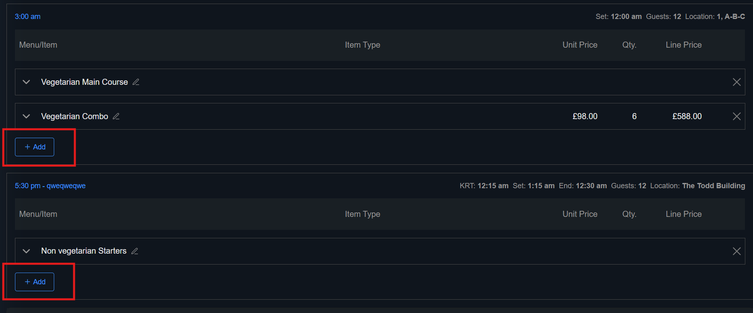Click The Todd Building location text
This screenshot has width=753, height=313.
click(713, 186)
